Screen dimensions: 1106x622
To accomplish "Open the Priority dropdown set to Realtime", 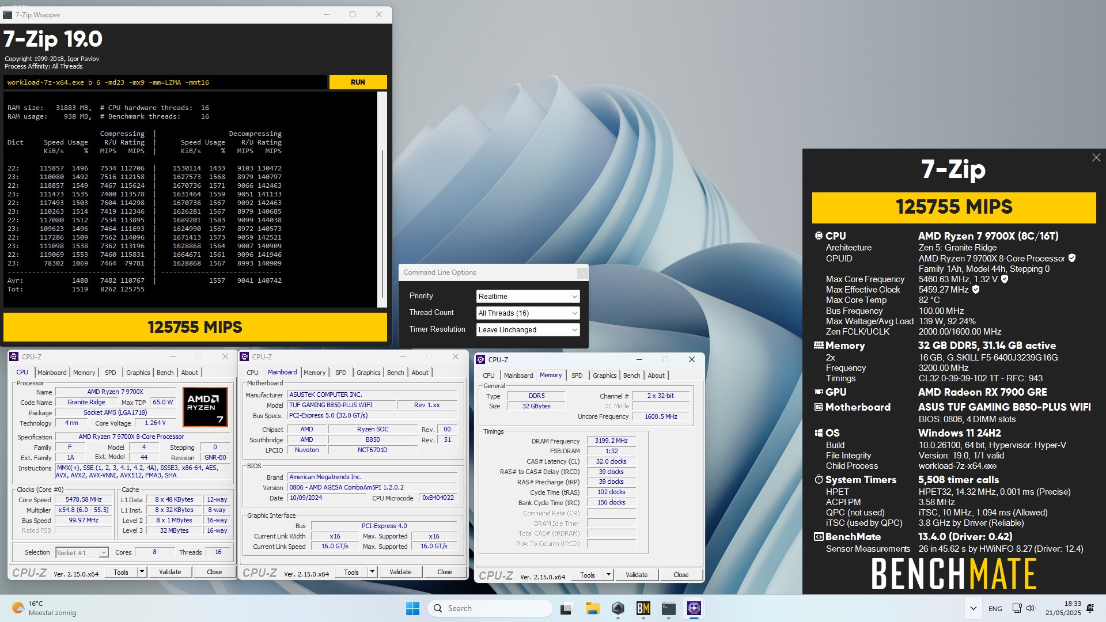I will point(528,296).
